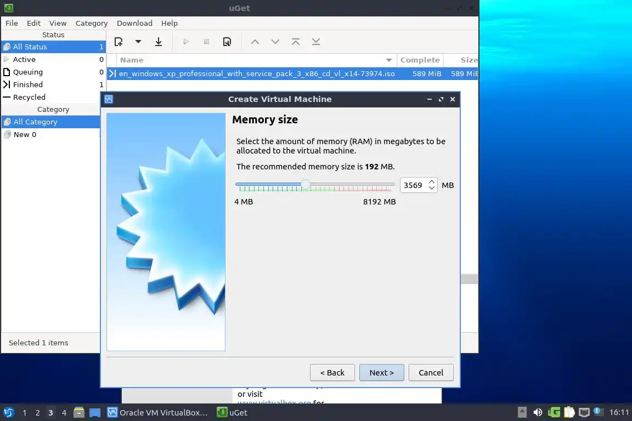632x421 pixels.
Task: Switch to workspace 2 in the pager
Action: [x=37, y=413]
